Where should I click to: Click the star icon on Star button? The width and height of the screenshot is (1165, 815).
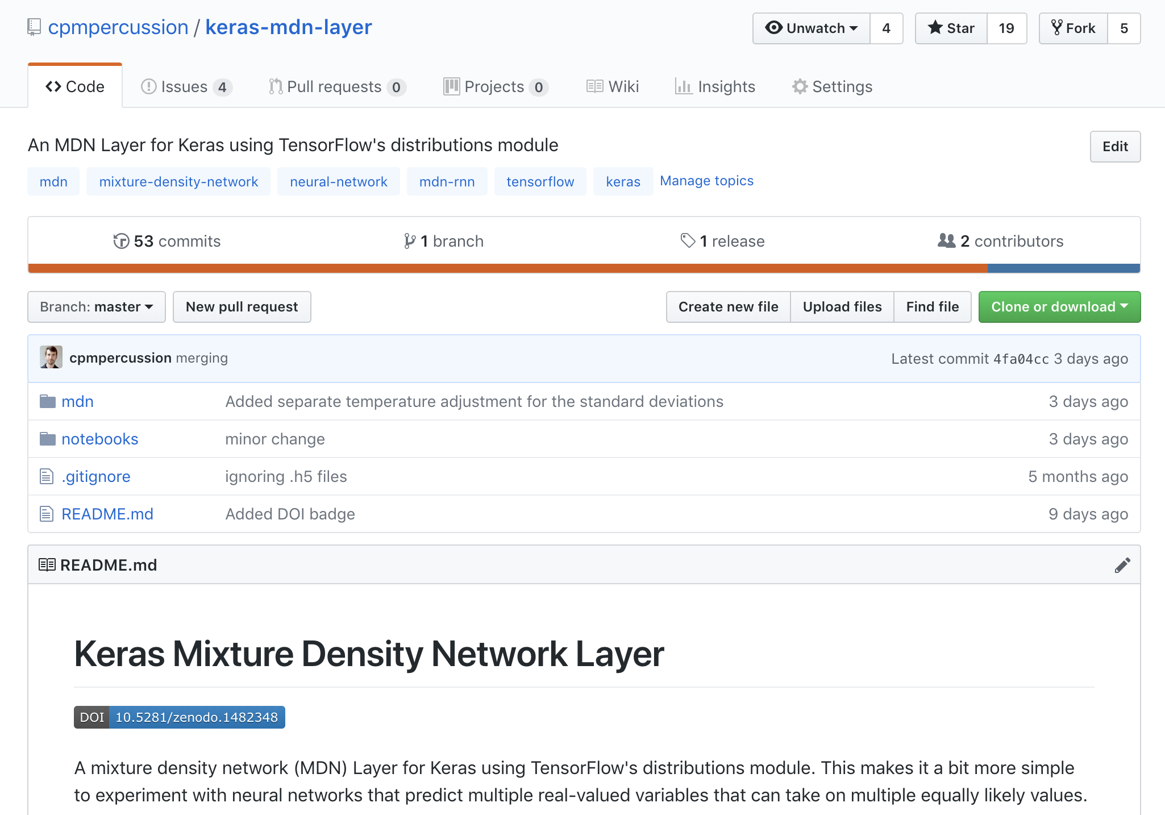[935, 28]
